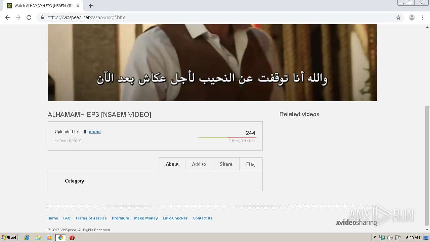Show hidden system tray icons
The width and height of the screenshot is (430, 242).
[x=375, y=238]
